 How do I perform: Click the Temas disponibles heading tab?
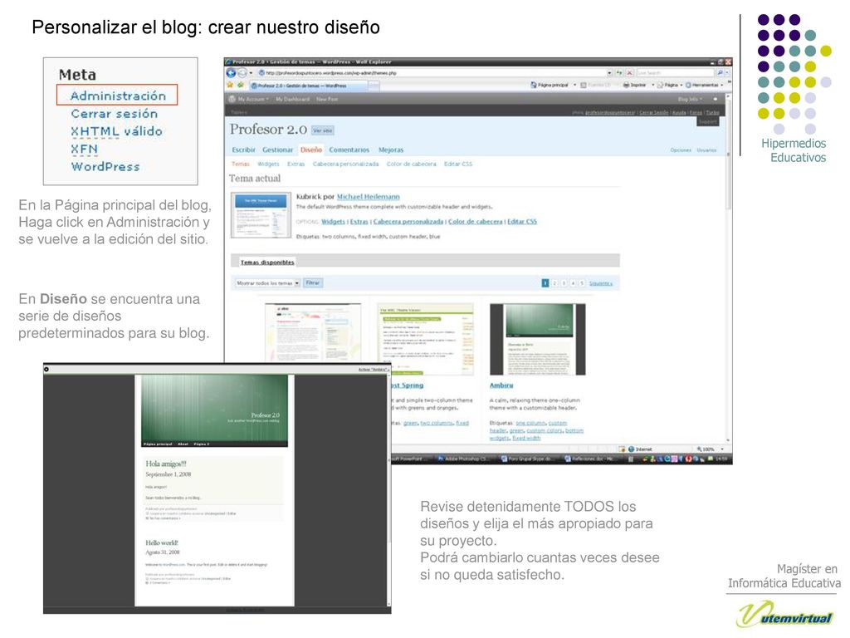(267, 262)
